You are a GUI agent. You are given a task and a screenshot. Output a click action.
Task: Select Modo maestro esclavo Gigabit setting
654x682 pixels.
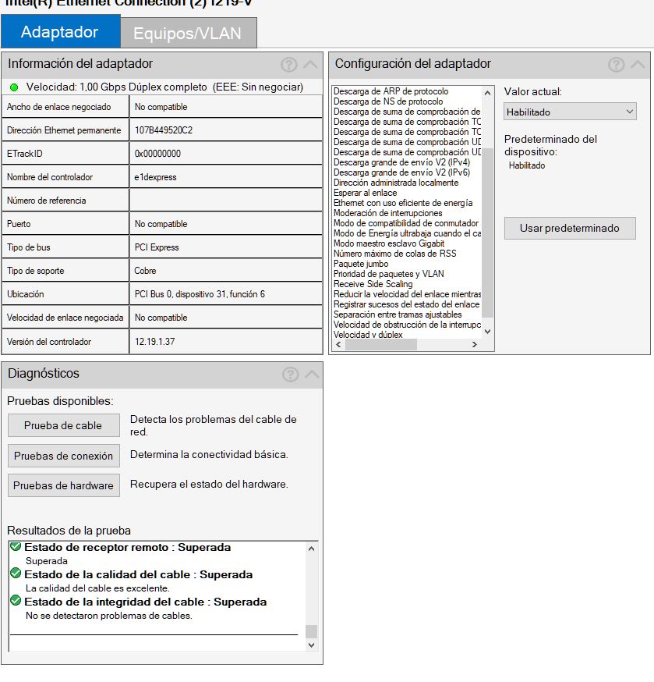pyautogui.click(x=389, y=243)
